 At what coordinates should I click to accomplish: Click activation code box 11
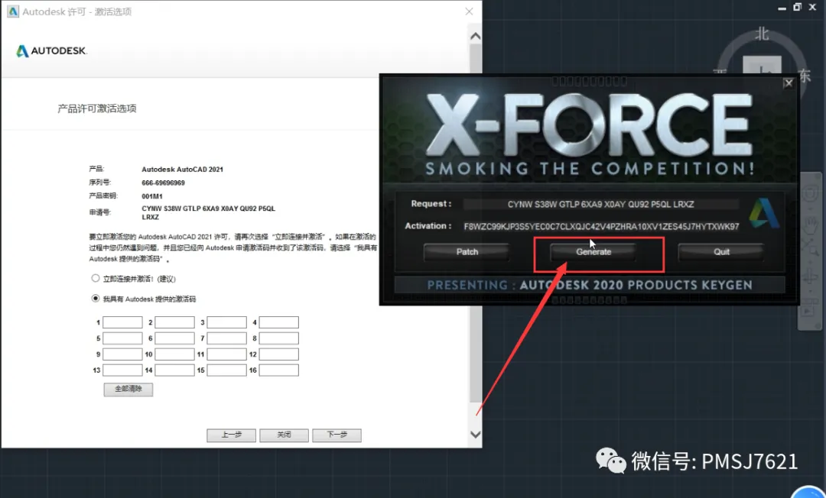point(226,354)
